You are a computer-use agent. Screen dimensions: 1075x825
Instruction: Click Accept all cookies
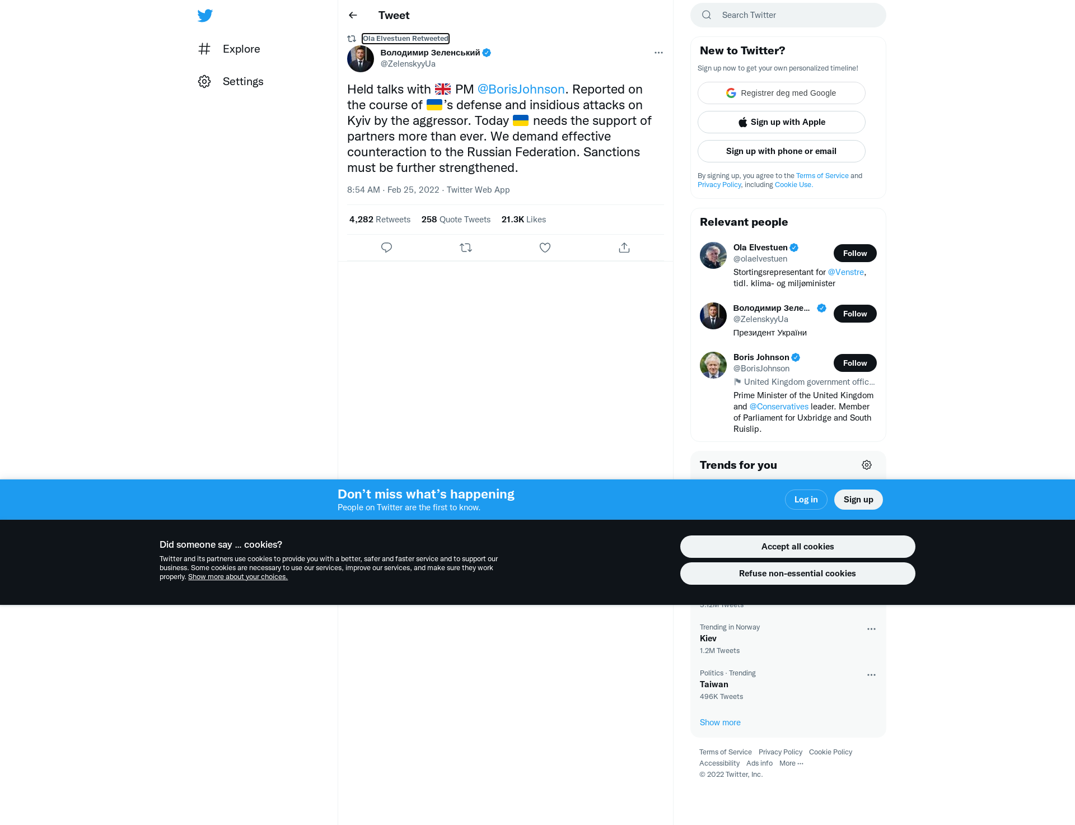[x=797, y=547]
